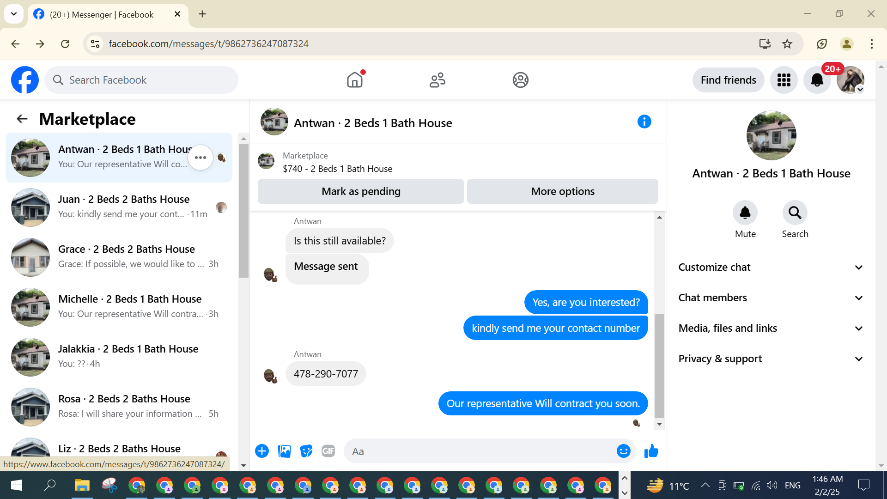Open the GIF picker icon
The width and height of the screenshot is (887, 499).
click(328, 451)
